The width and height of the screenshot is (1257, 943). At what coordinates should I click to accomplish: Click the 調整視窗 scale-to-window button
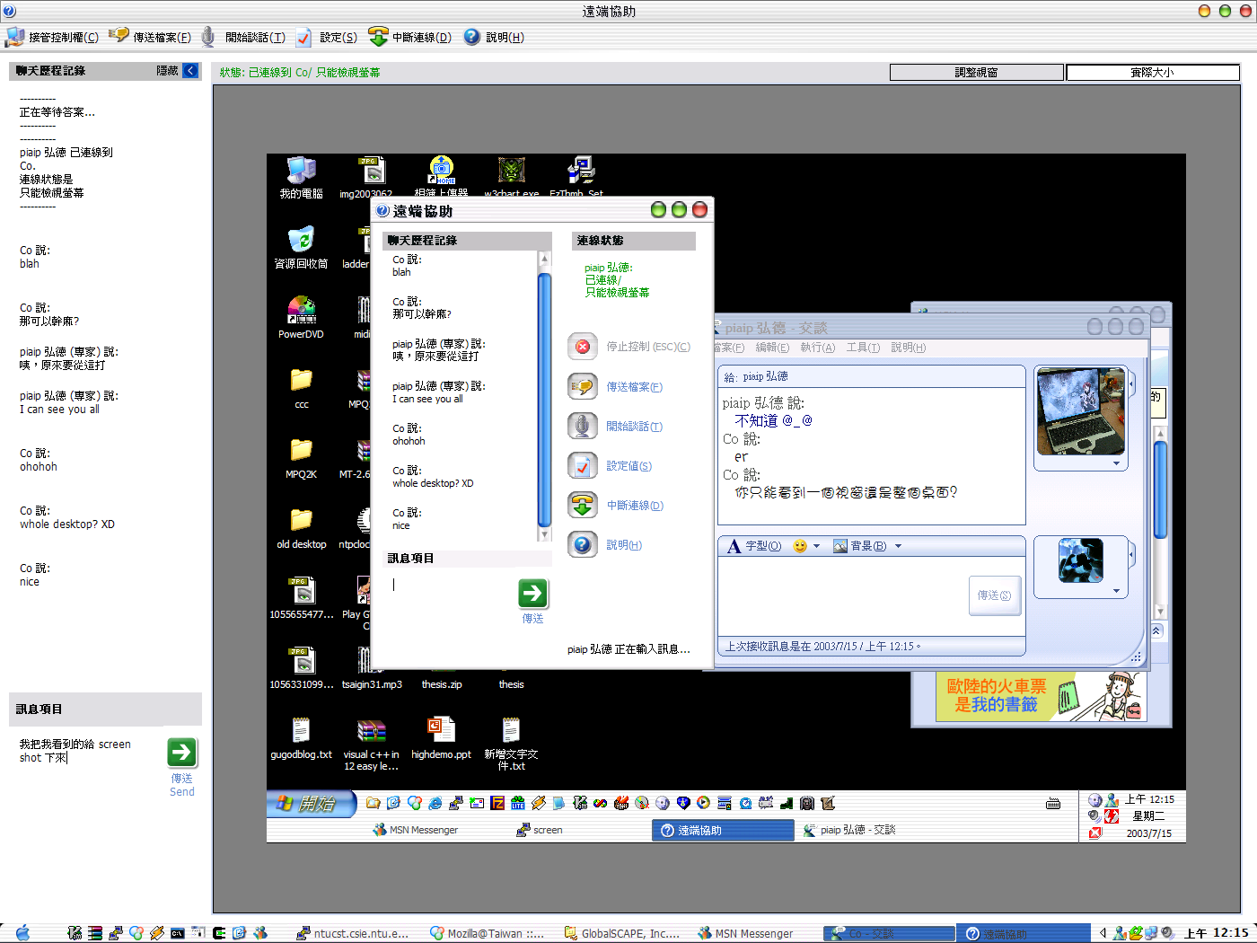[x=976, y=72]
